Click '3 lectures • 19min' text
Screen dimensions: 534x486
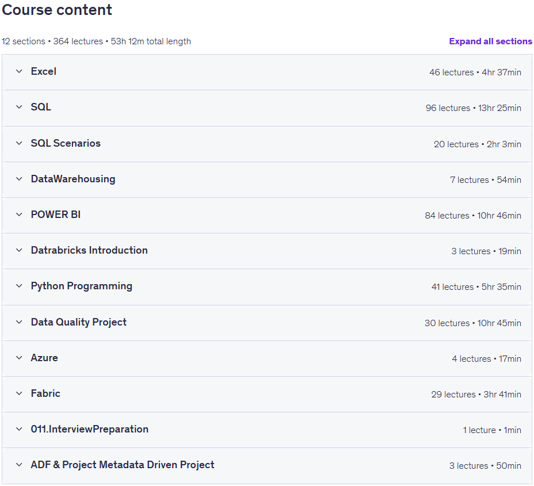[486, 251]
